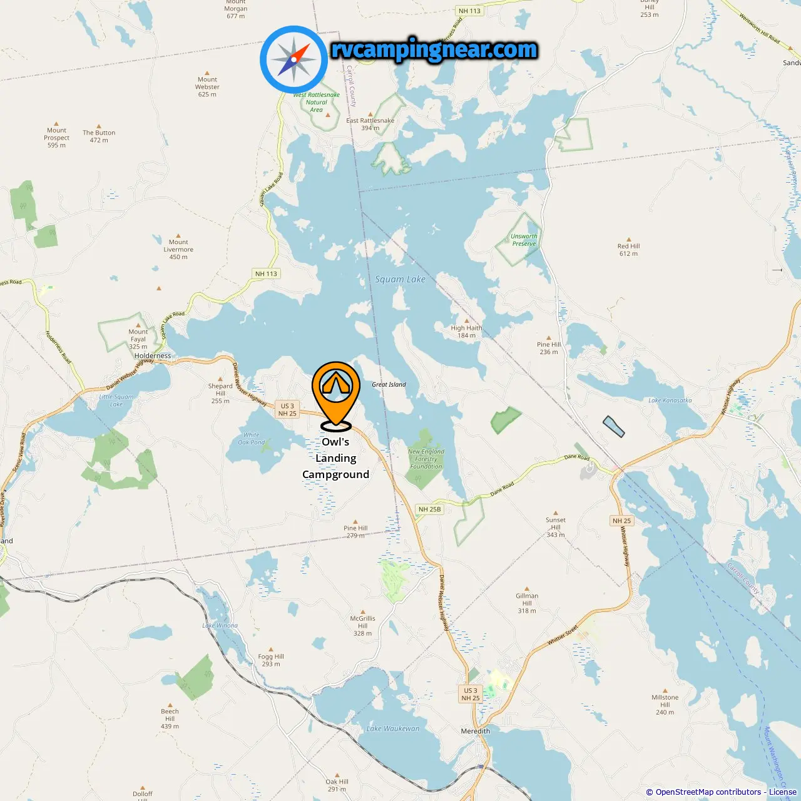This screenshot has width=801, height=801.
Task: Click the Squam Lake label
Action: click(400, 280)
